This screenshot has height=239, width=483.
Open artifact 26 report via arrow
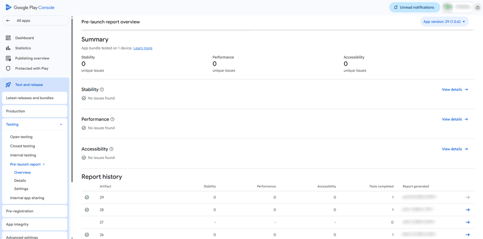point(467,235)
